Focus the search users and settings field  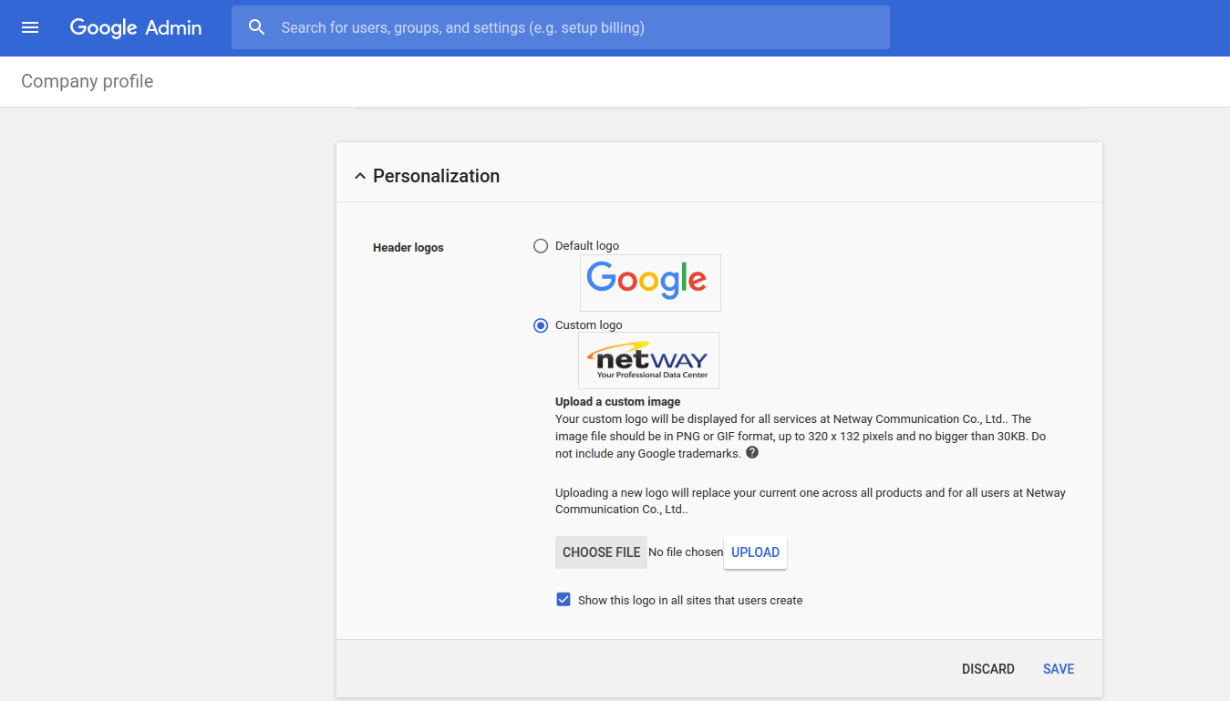574,27
